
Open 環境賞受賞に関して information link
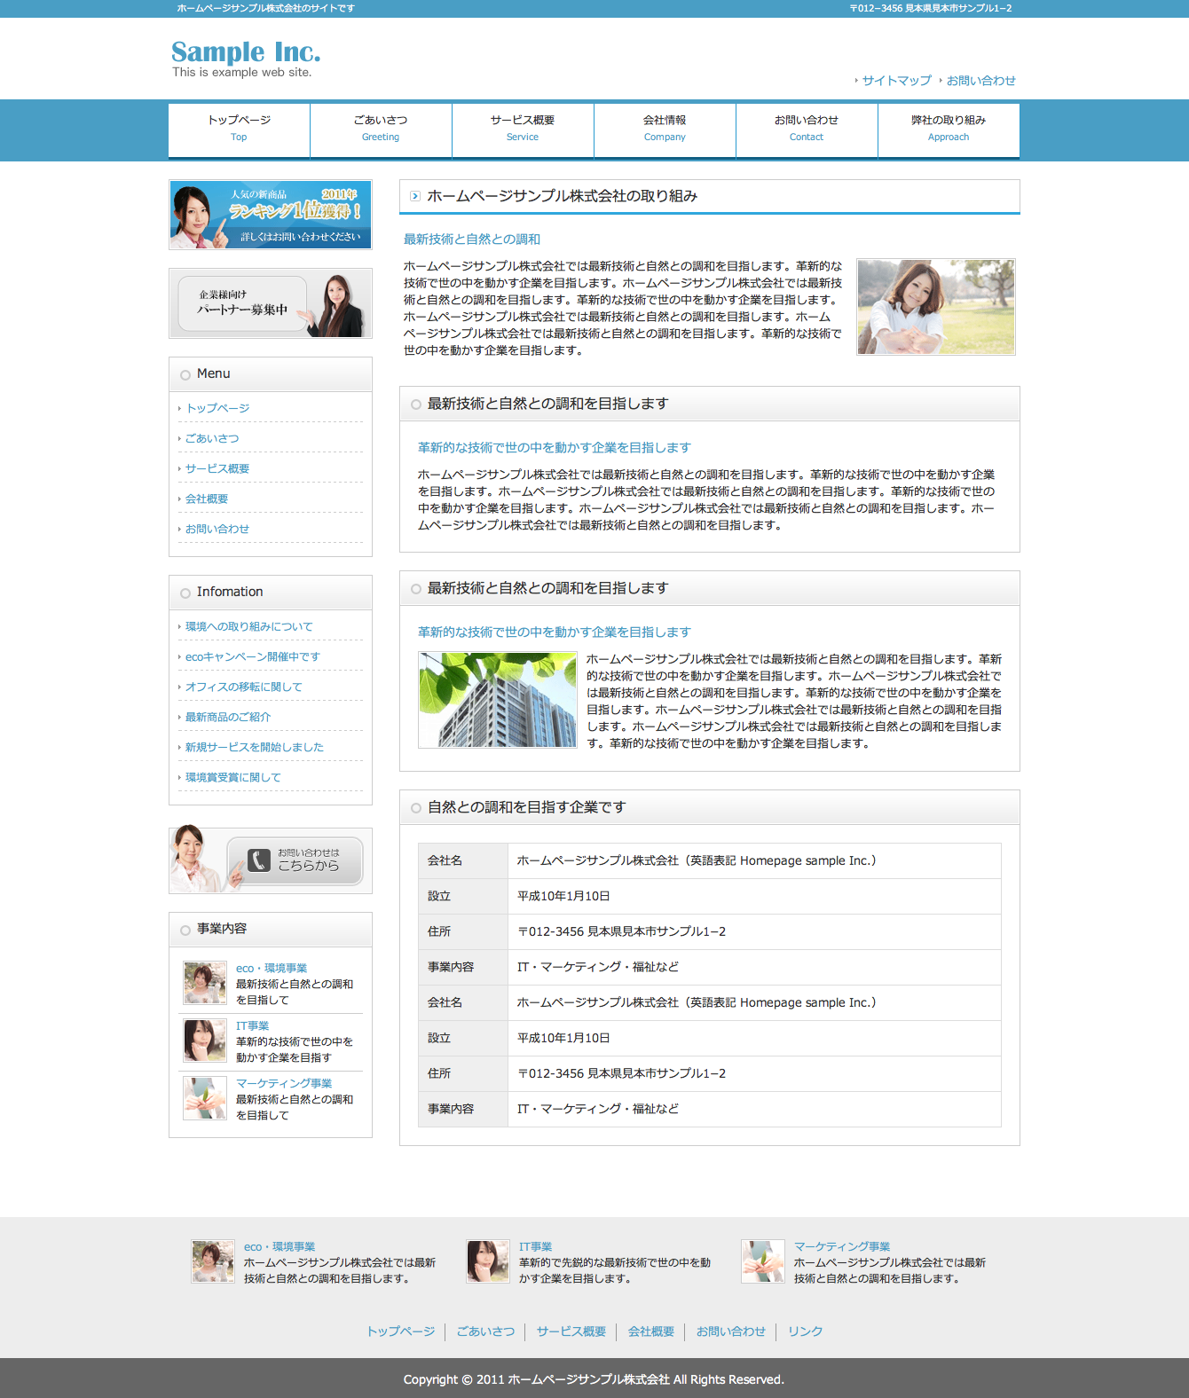tap(232, 778)
